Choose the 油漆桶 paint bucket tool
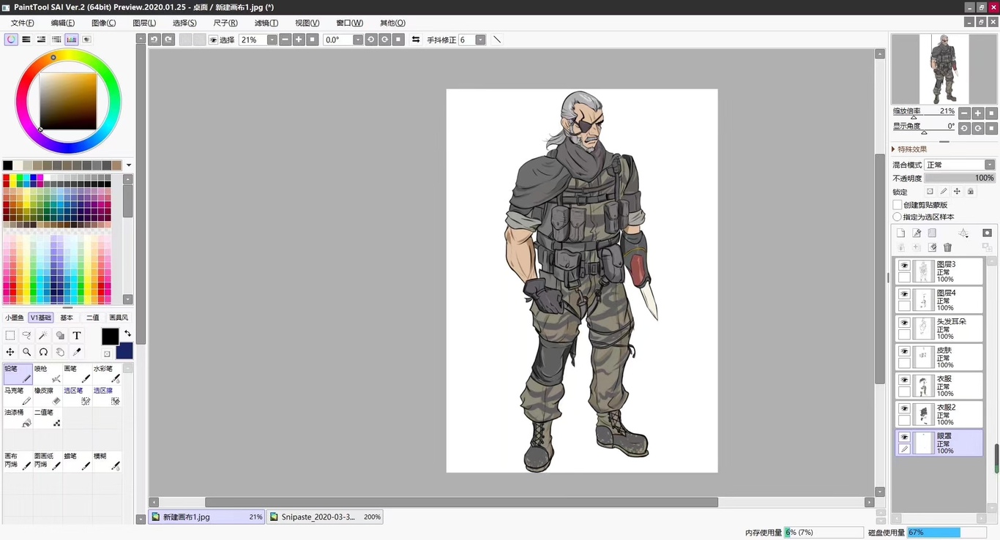Viewport: 1000px width, 540px height. [x=18, y=418]
